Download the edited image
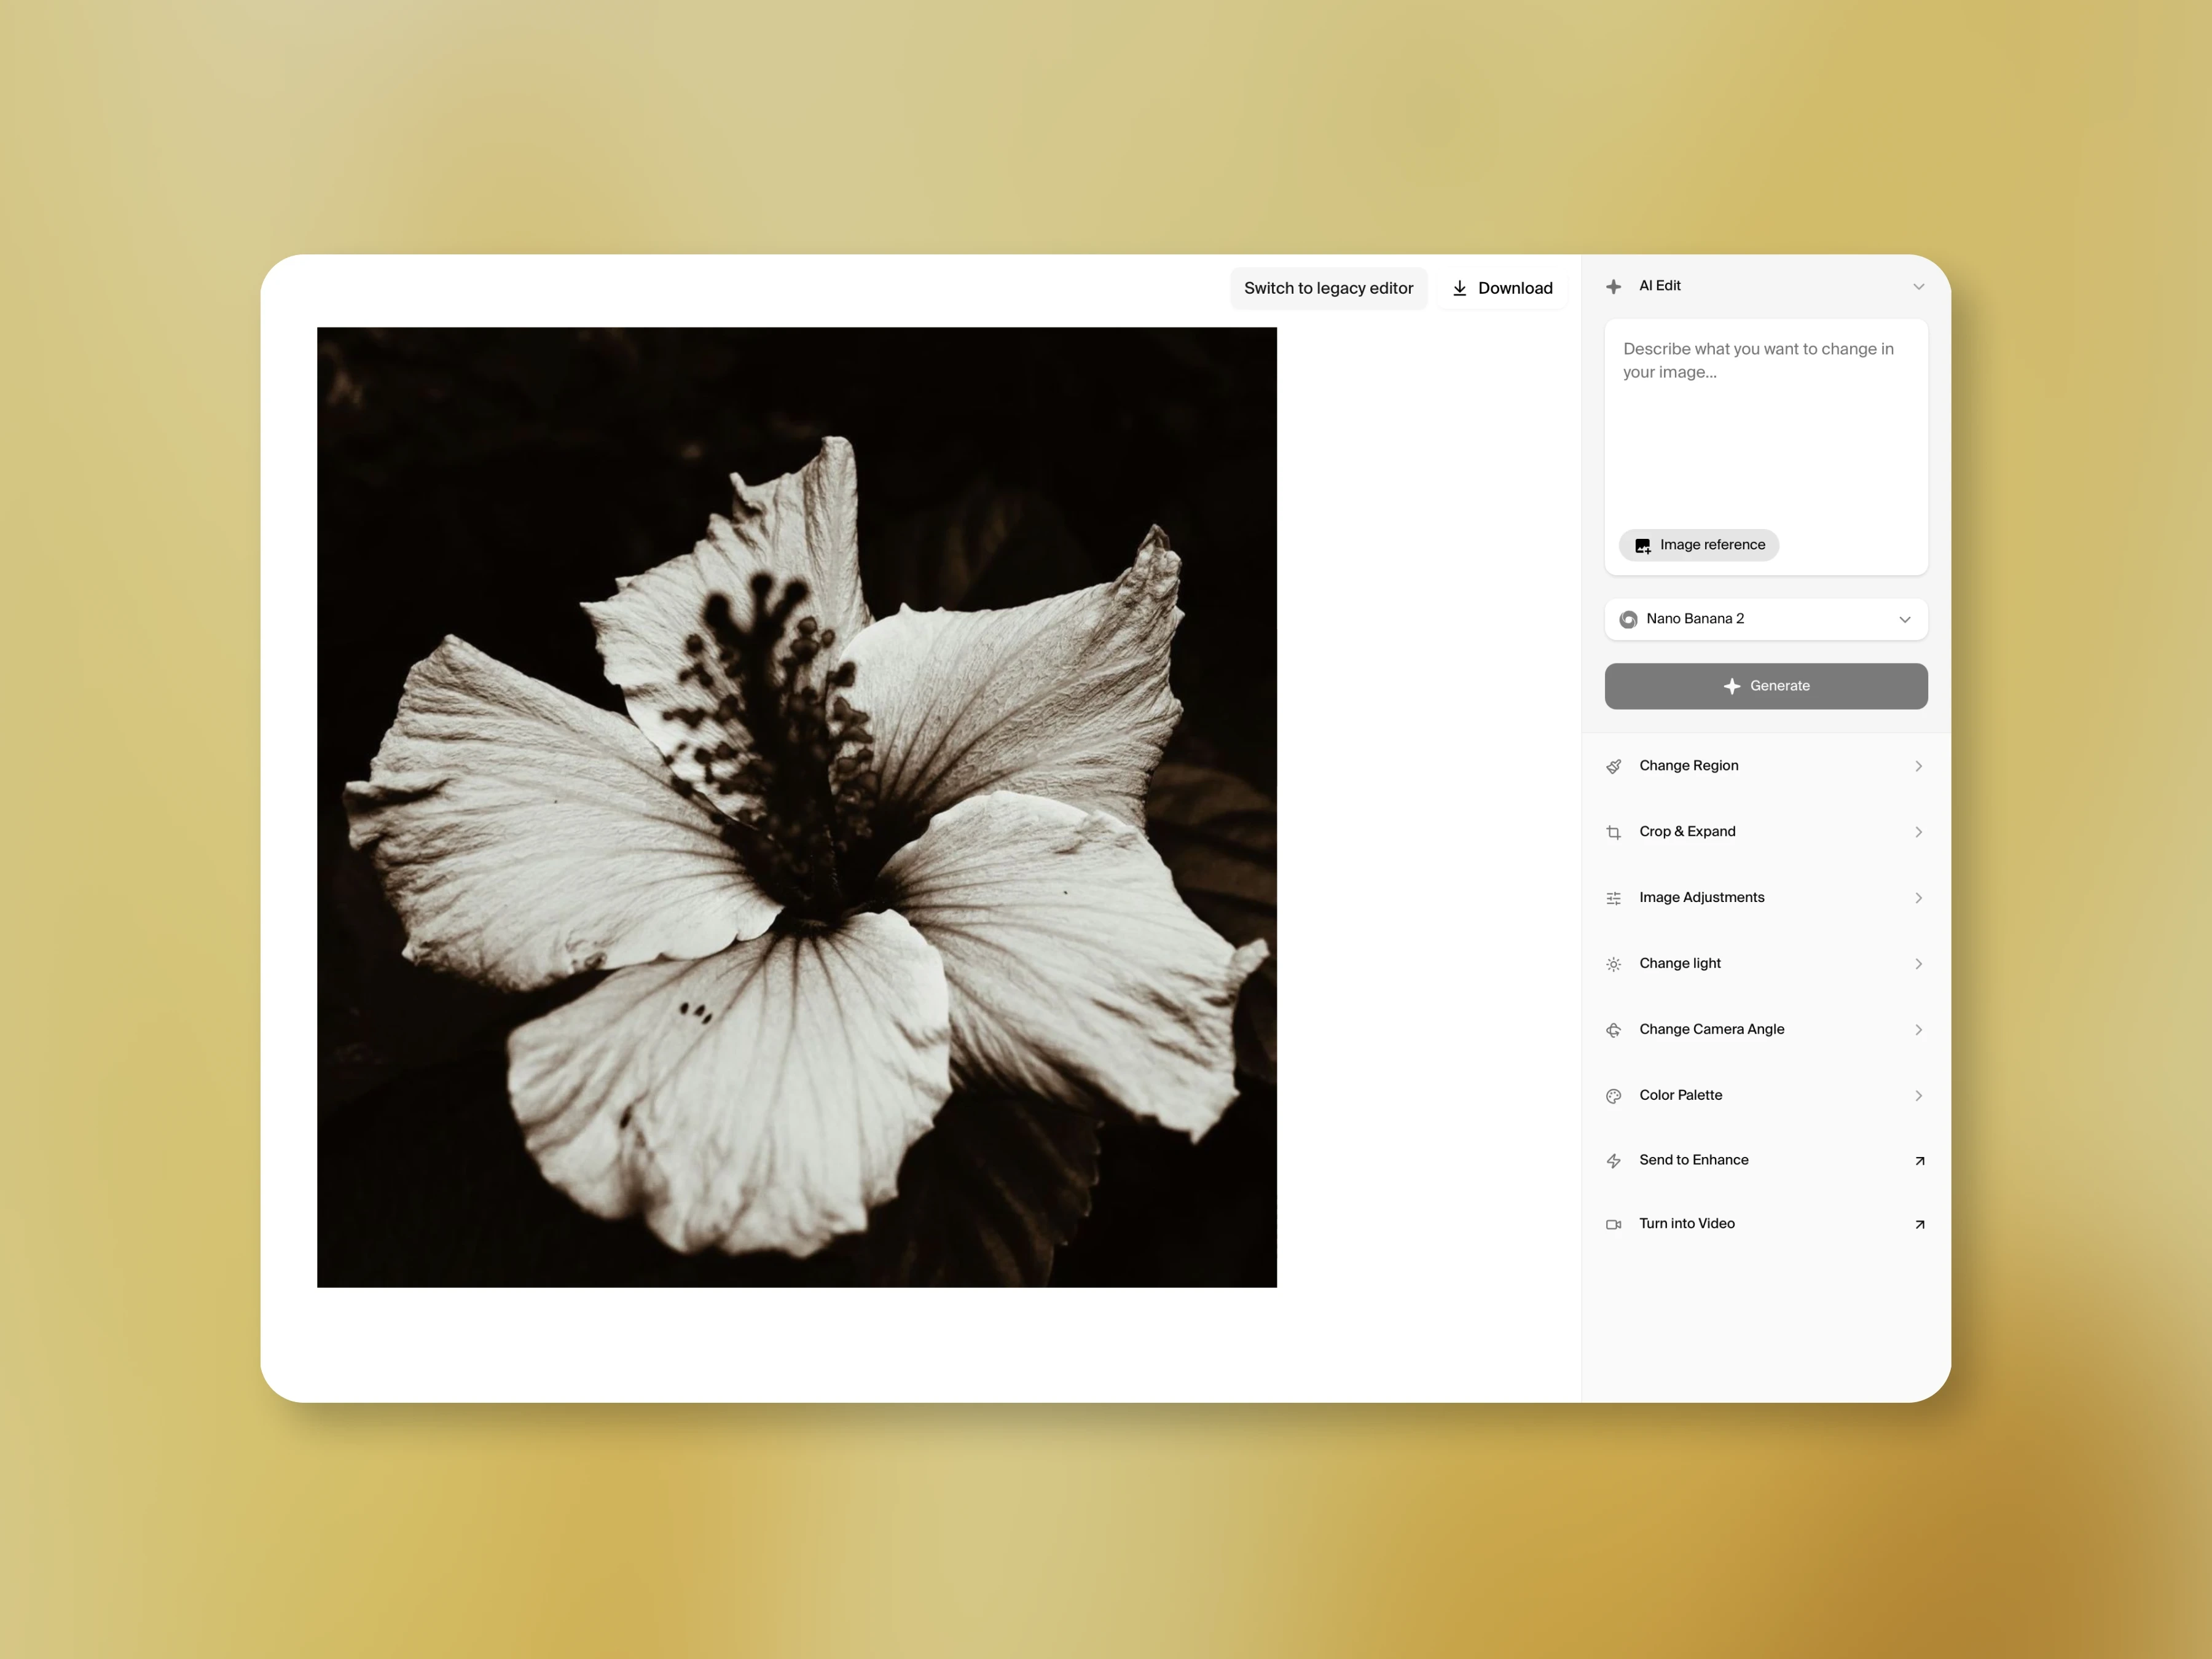The image size is (2212, 1659). pyautogui.click(x=1502, y=288)
